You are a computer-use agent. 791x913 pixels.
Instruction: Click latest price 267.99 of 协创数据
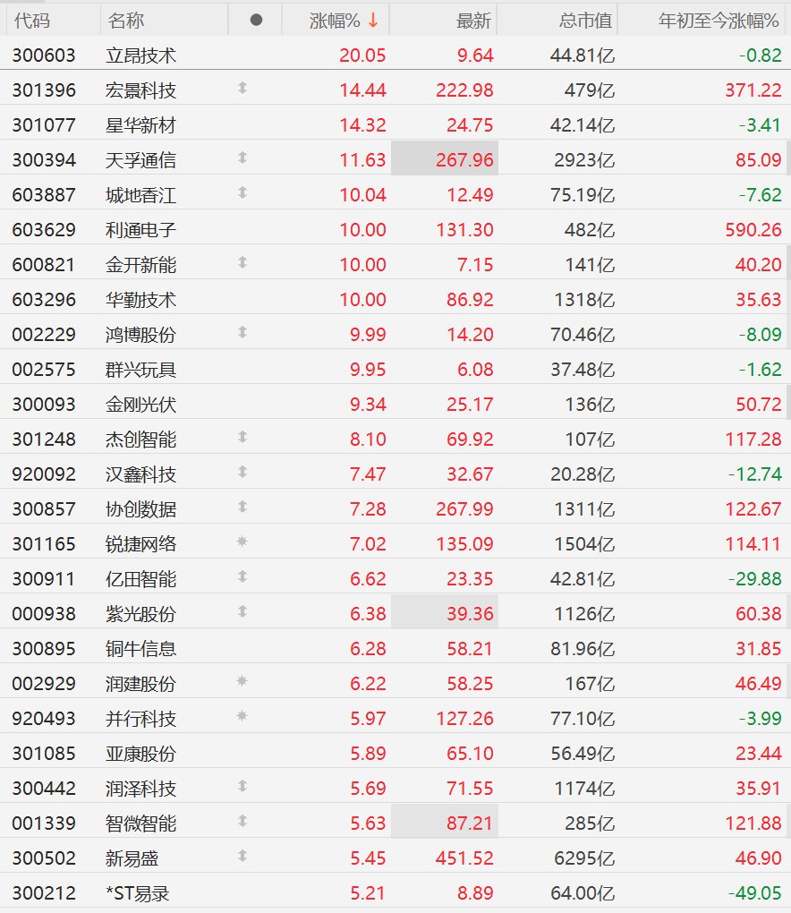464,509
